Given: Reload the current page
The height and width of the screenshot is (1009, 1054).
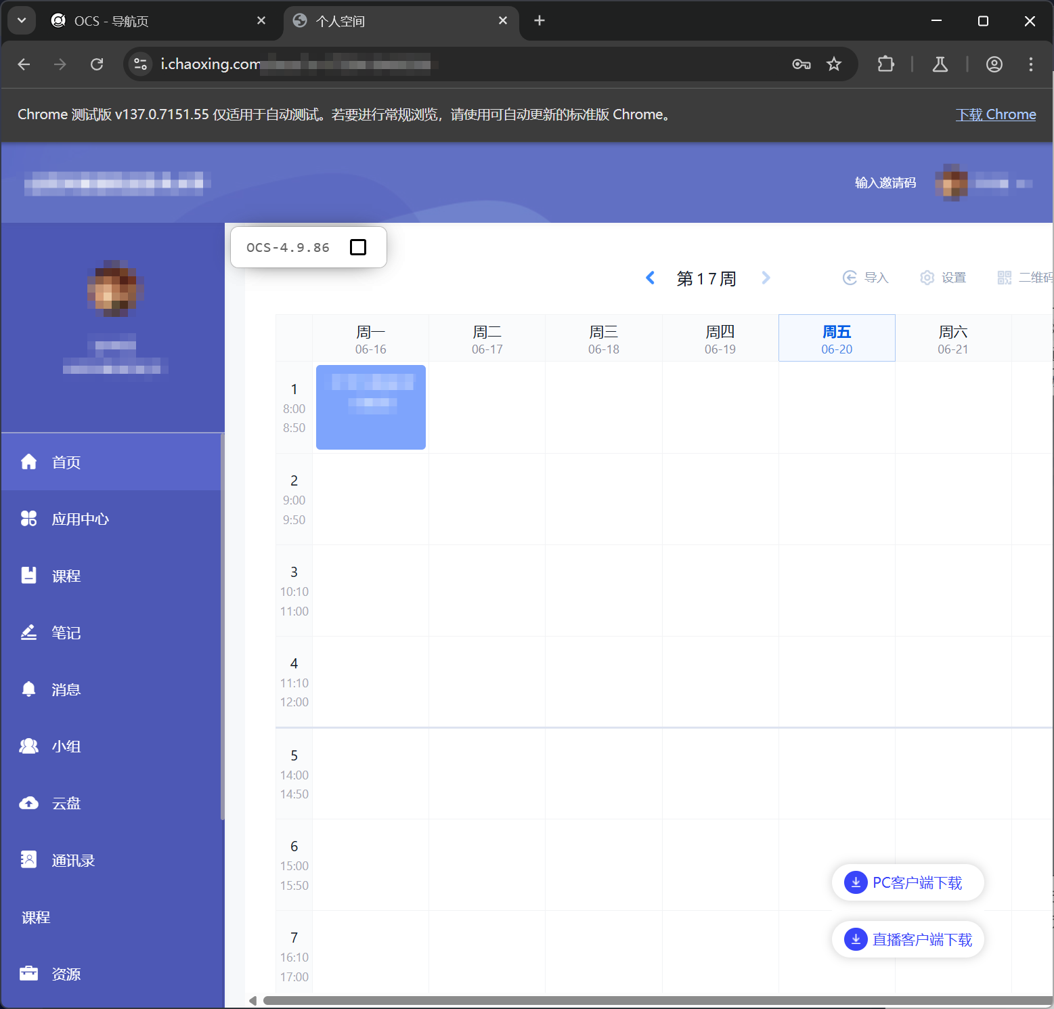Looking at the screenshot, I should [97, 64].
